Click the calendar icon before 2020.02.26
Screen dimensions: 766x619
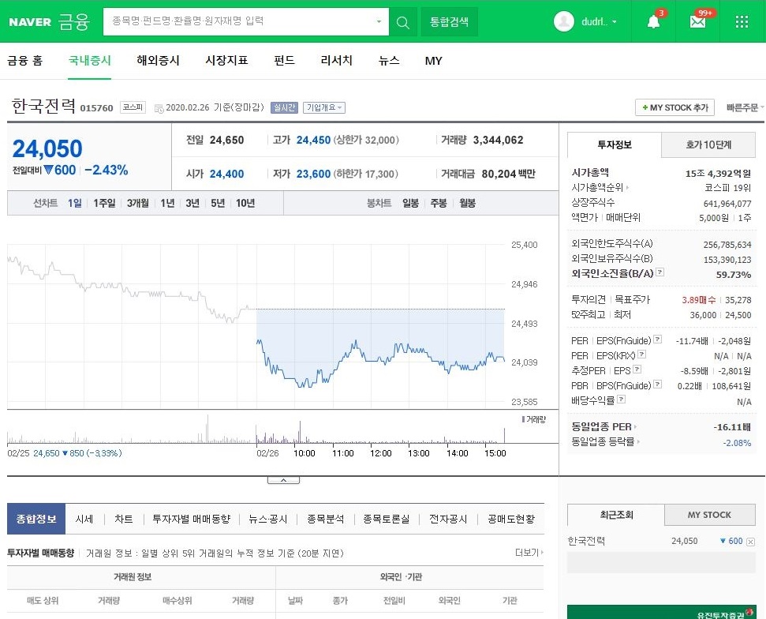159,108
